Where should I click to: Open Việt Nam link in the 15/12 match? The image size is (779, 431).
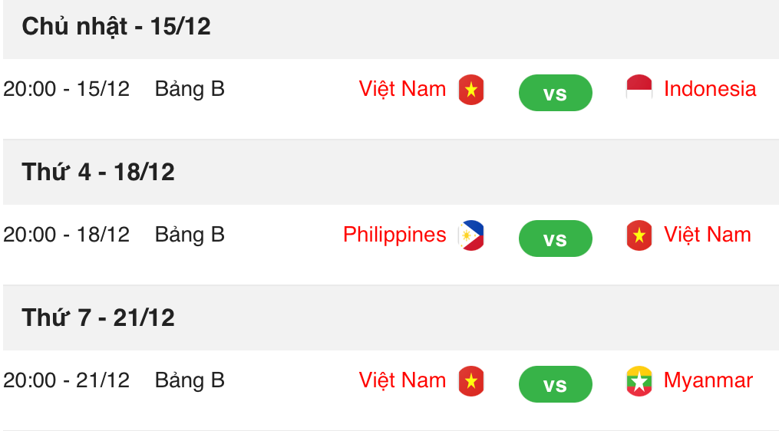pyautogui.click(x=402, y=89)
